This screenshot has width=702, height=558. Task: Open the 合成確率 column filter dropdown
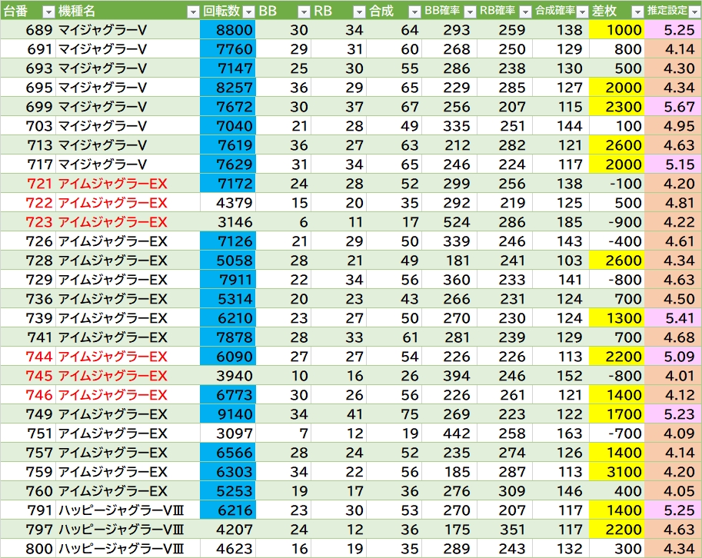(582, 12)
